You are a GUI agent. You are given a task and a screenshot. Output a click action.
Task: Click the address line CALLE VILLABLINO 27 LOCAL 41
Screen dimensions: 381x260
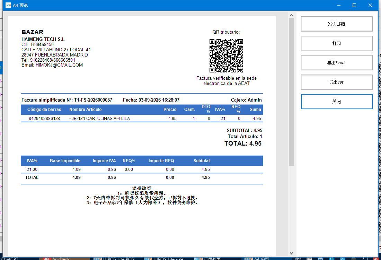(x=56, y=50)
